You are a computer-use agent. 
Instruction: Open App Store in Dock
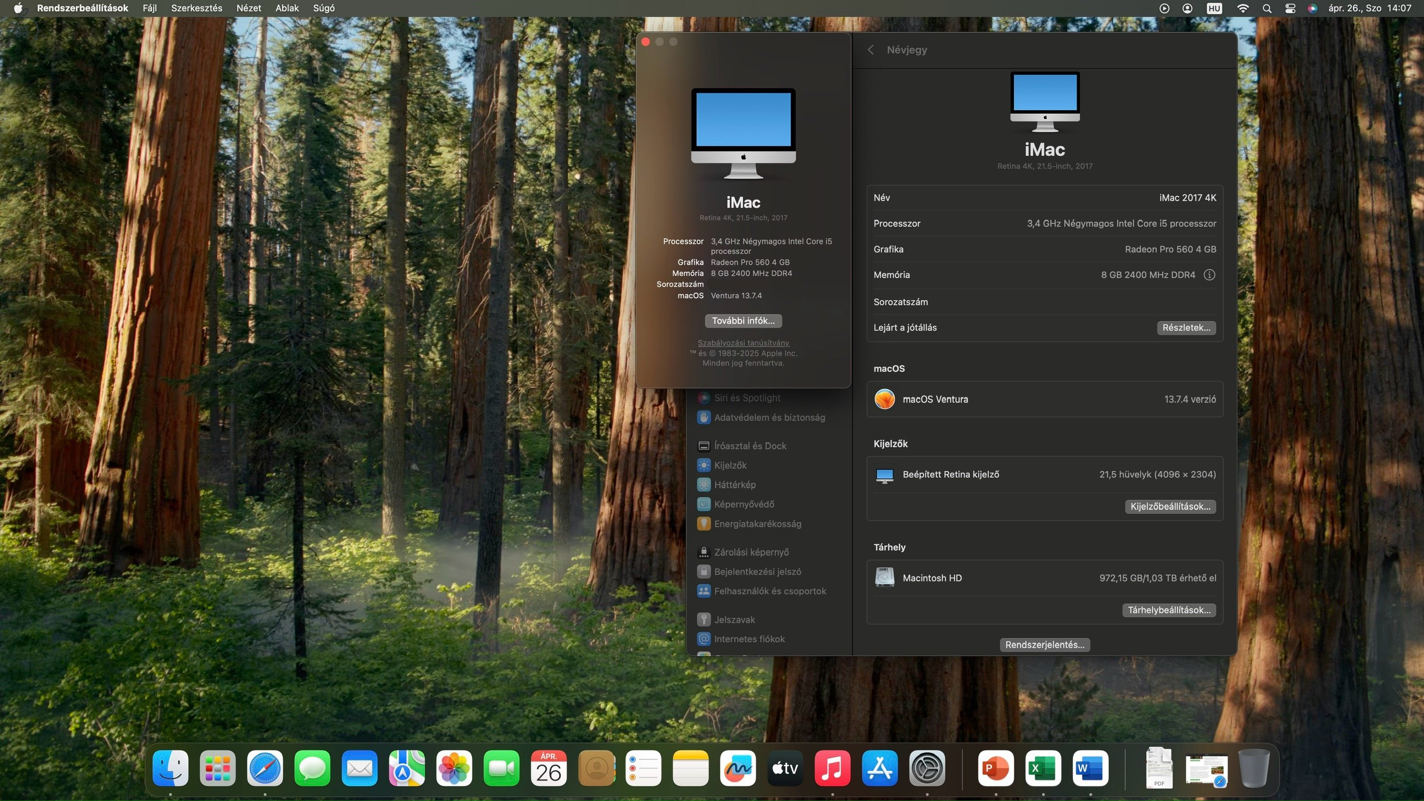tap(879, 768)
